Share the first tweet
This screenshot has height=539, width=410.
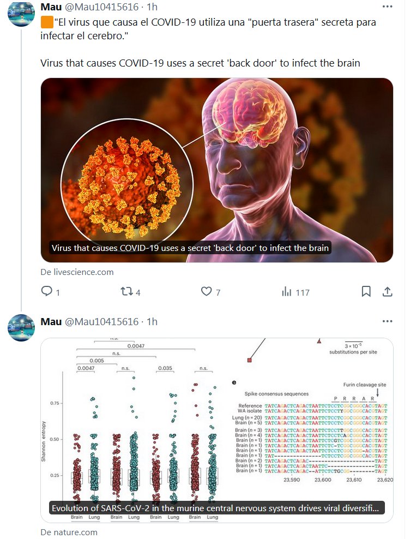click(x=387, y=291)
